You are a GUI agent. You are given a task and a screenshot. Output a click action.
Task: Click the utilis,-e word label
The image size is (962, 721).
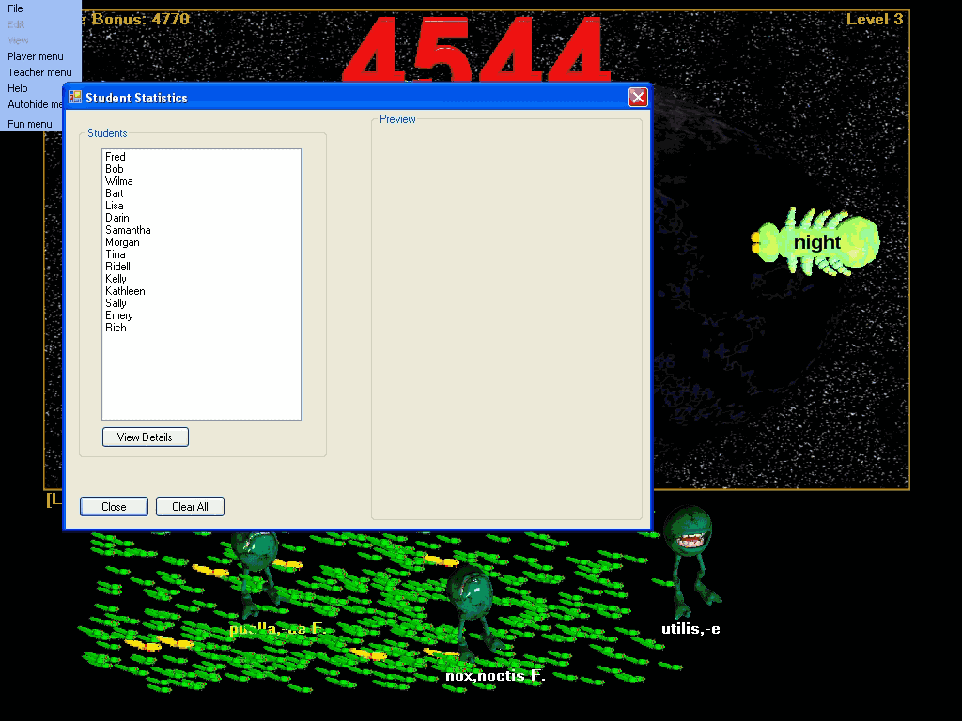[x=690, y=629]
